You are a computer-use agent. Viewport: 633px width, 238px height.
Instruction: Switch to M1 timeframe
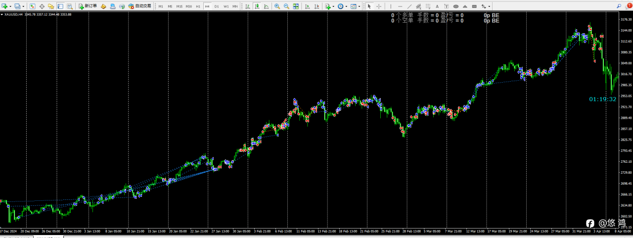click(161, 6)
